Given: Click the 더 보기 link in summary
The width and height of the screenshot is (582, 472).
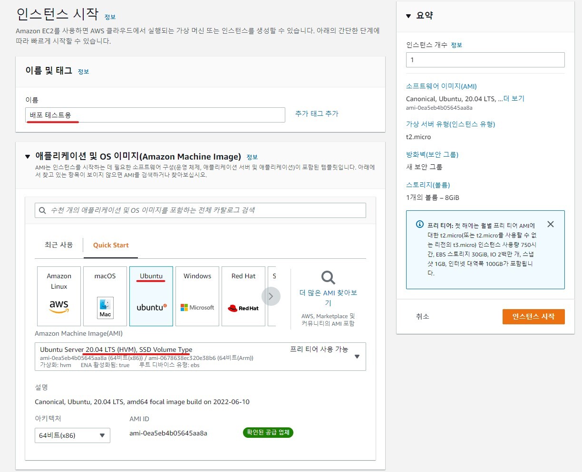Looking at the screenshot, I should pyautogui.click(x=514, y=98).
